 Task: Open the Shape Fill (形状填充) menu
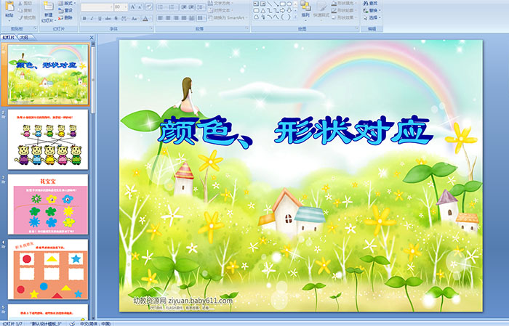click(x=344, y=3)
